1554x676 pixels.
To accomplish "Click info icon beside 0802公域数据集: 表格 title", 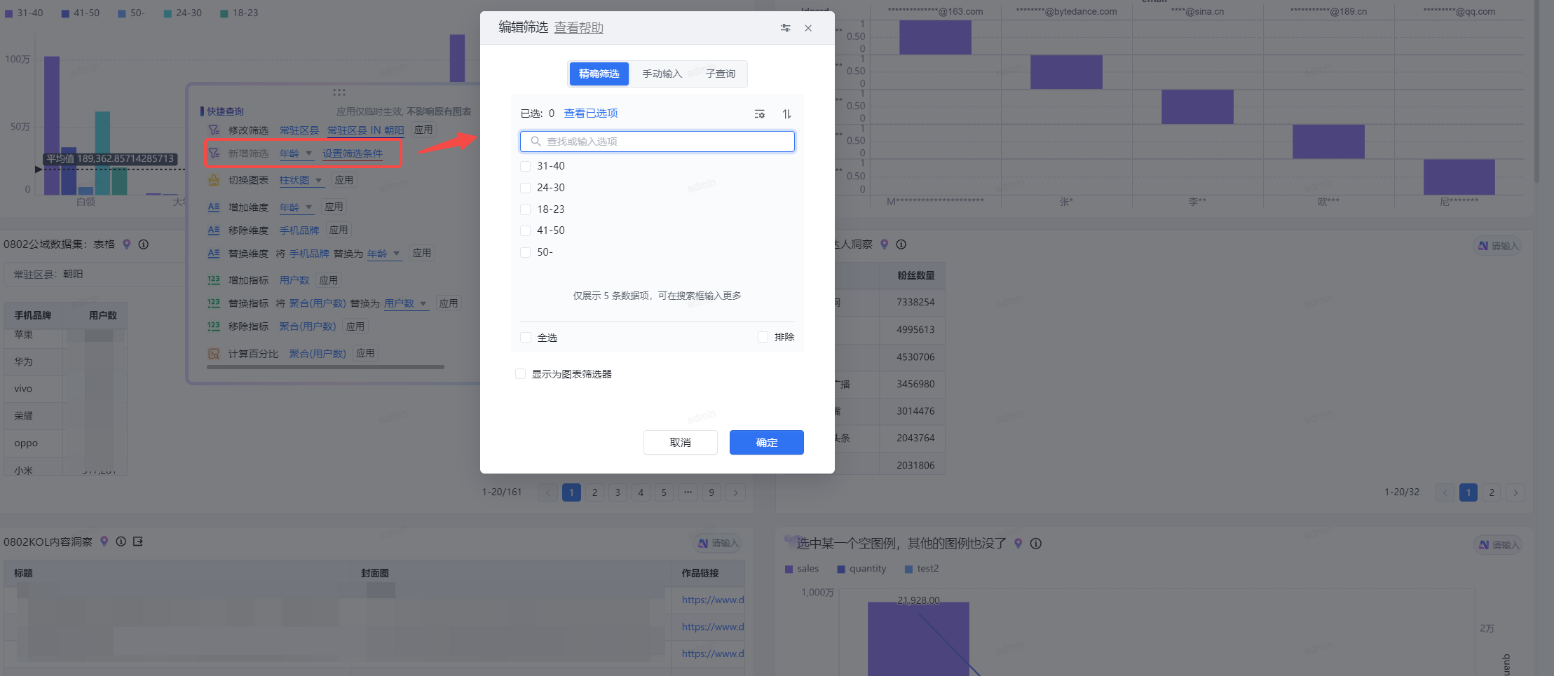I will pos(144,244).
